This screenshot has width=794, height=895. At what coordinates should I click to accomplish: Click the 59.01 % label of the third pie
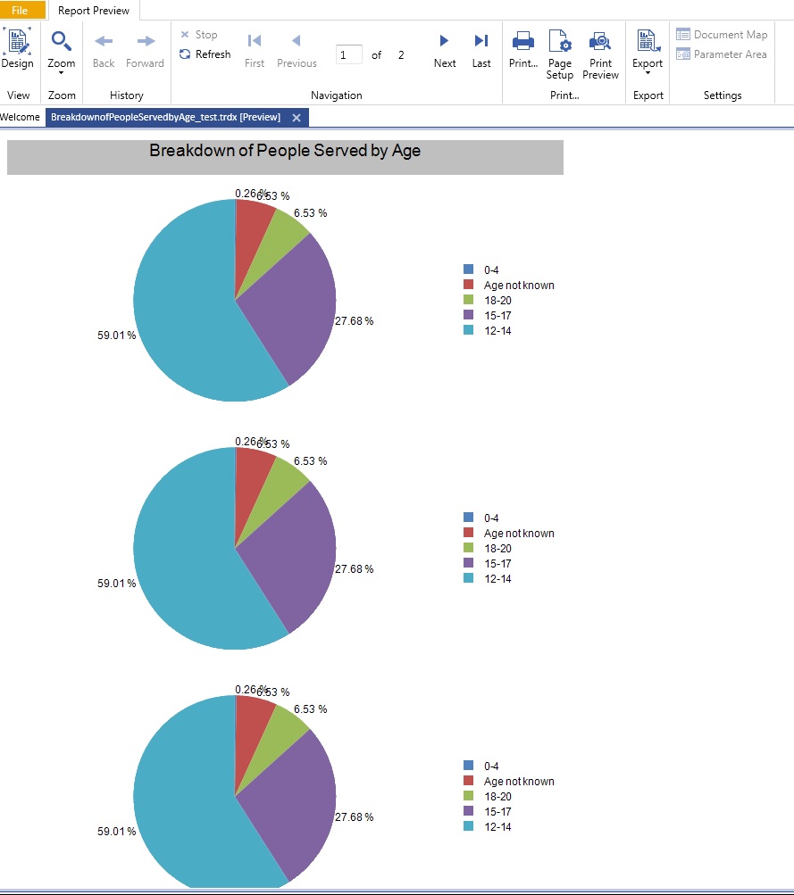(x=116, y=831)
